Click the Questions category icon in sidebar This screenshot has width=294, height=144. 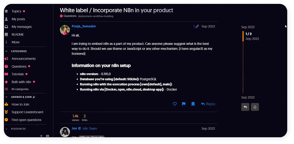[6, 67]
